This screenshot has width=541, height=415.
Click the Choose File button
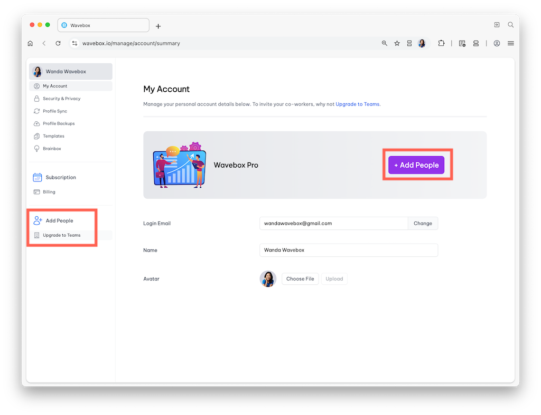(300, 278)
